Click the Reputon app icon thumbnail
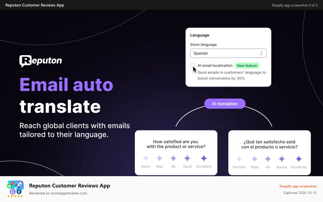This screenshot has width=323, height=202. click(x=15, y=189)
